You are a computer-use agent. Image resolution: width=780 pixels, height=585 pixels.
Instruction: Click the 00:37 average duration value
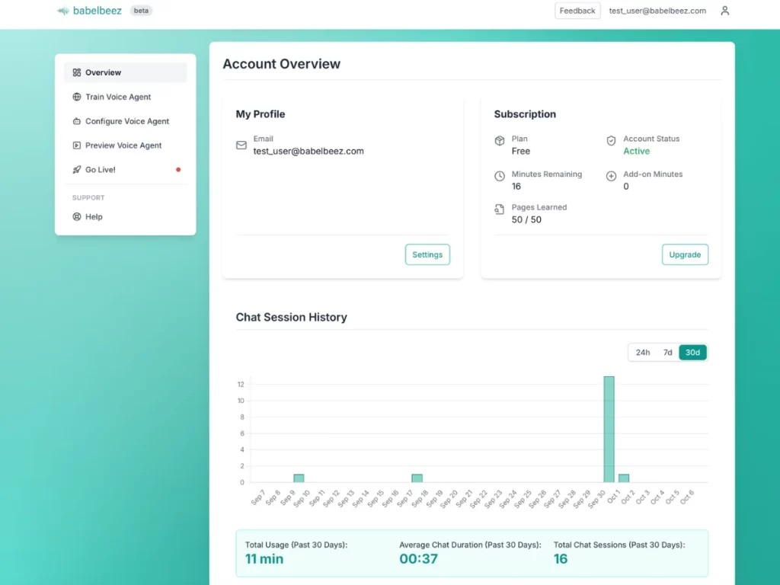[418, 559]
